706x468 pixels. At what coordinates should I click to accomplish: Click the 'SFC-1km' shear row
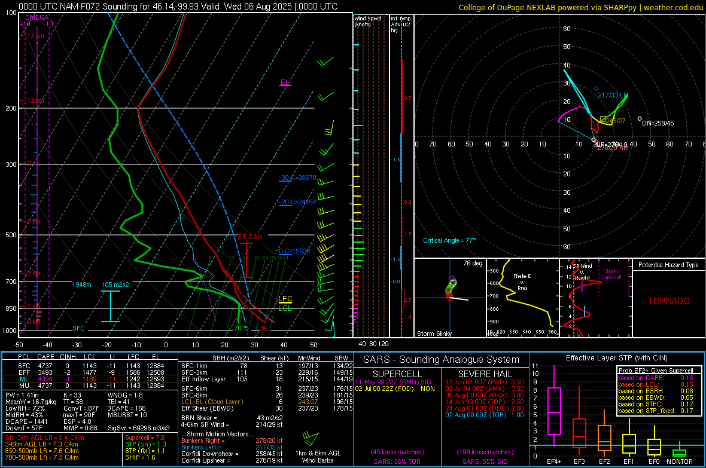click(267, 366)
